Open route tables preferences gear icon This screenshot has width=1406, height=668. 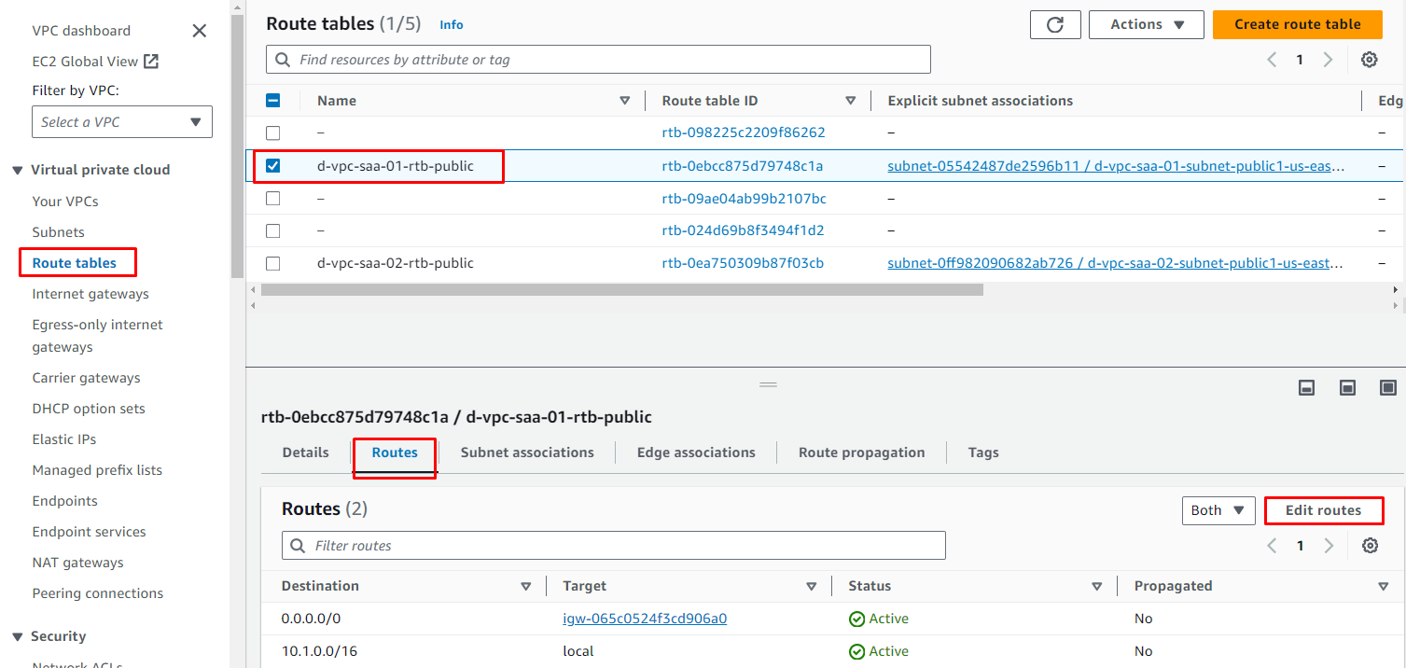pyautogui.click(x=1369, y=60)
